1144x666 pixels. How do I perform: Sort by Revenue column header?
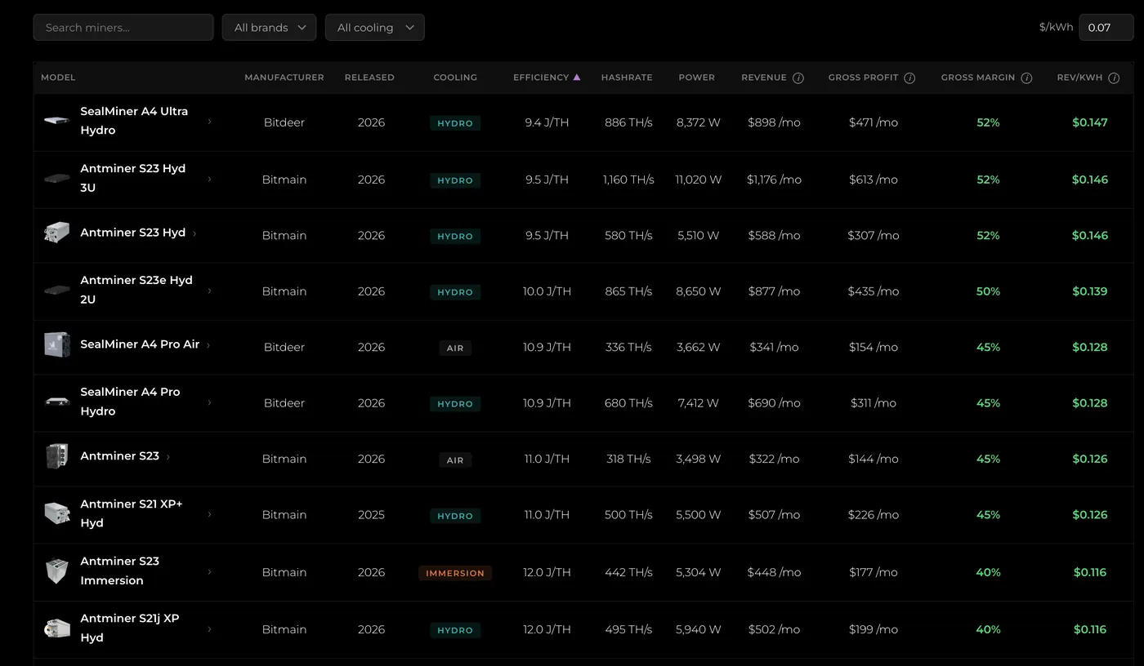(764, 78)
